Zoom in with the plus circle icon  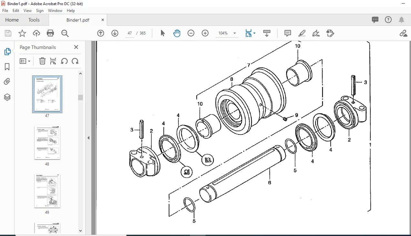[x=205, y=33]
